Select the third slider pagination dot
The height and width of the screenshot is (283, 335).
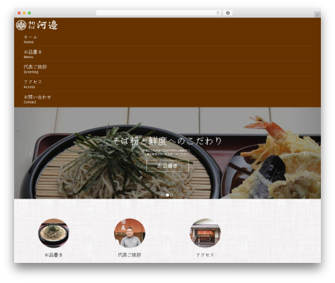(172, 195)
